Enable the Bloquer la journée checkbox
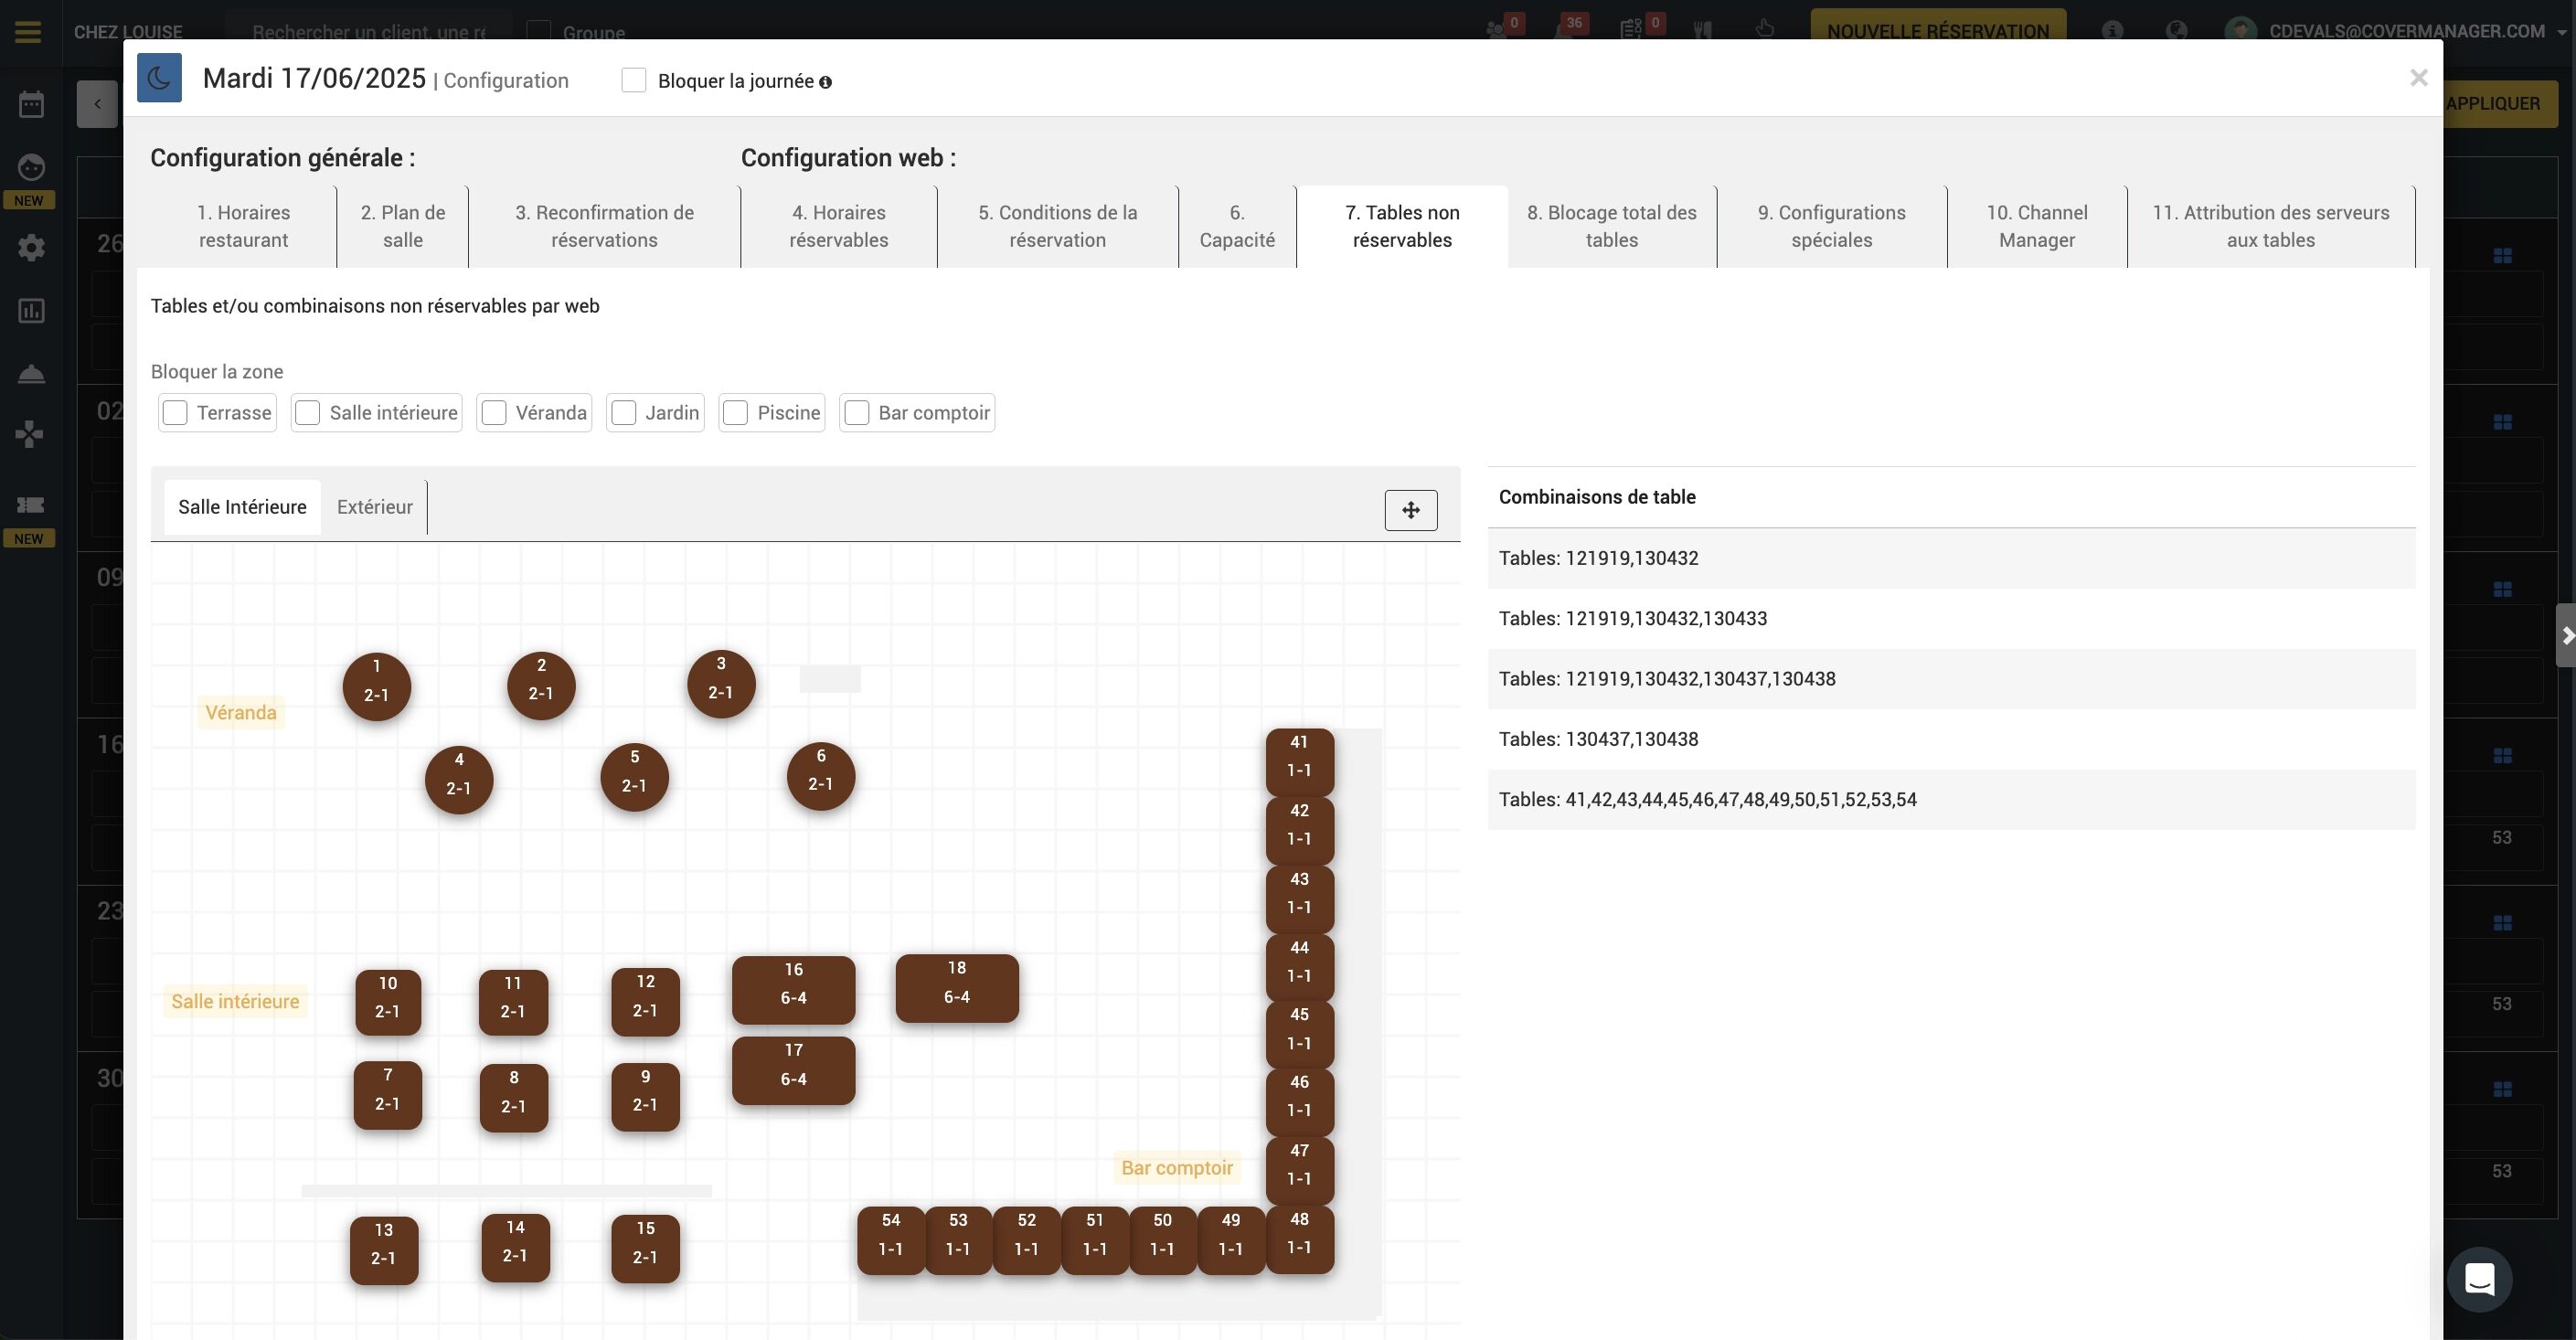Image resolution: width=2576 pixels, height=1340 pixels. click(633, 80)
